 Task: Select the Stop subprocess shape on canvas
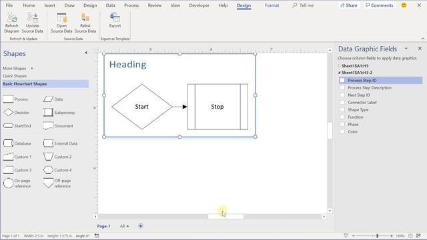click(x=218, y=107)
